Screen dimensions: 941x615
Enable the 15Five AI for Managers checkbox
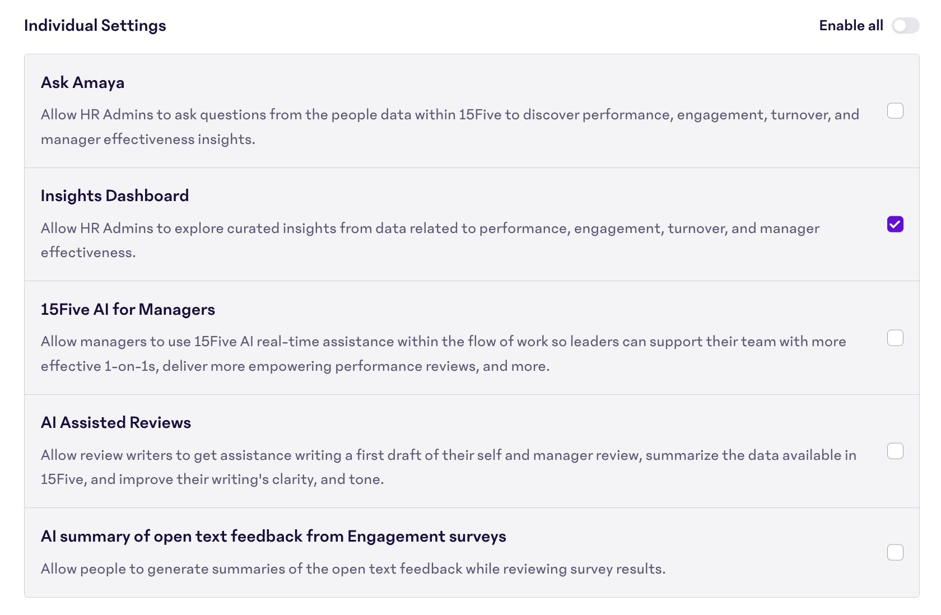tap(895, 338)
